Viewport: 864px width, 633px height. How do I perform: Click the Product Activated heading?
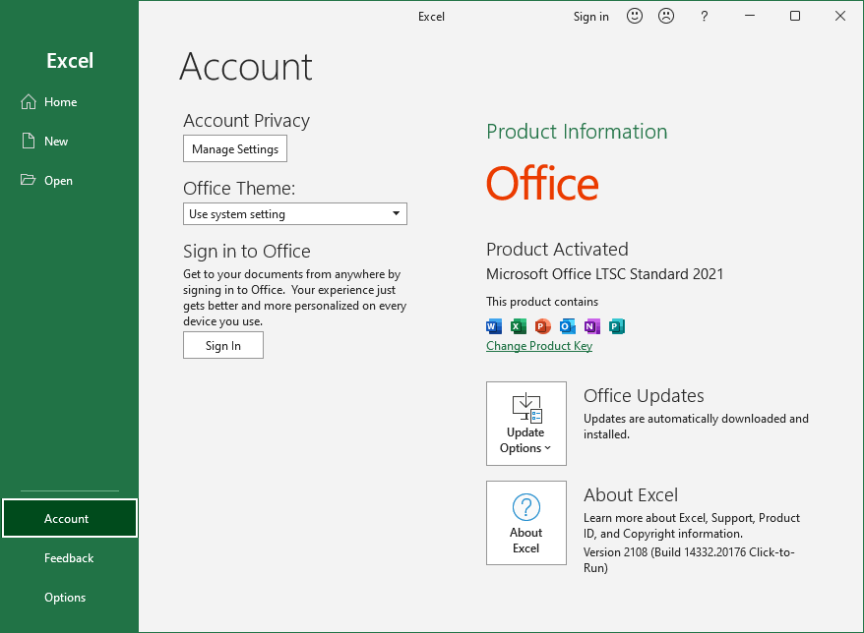pos(557,250)
